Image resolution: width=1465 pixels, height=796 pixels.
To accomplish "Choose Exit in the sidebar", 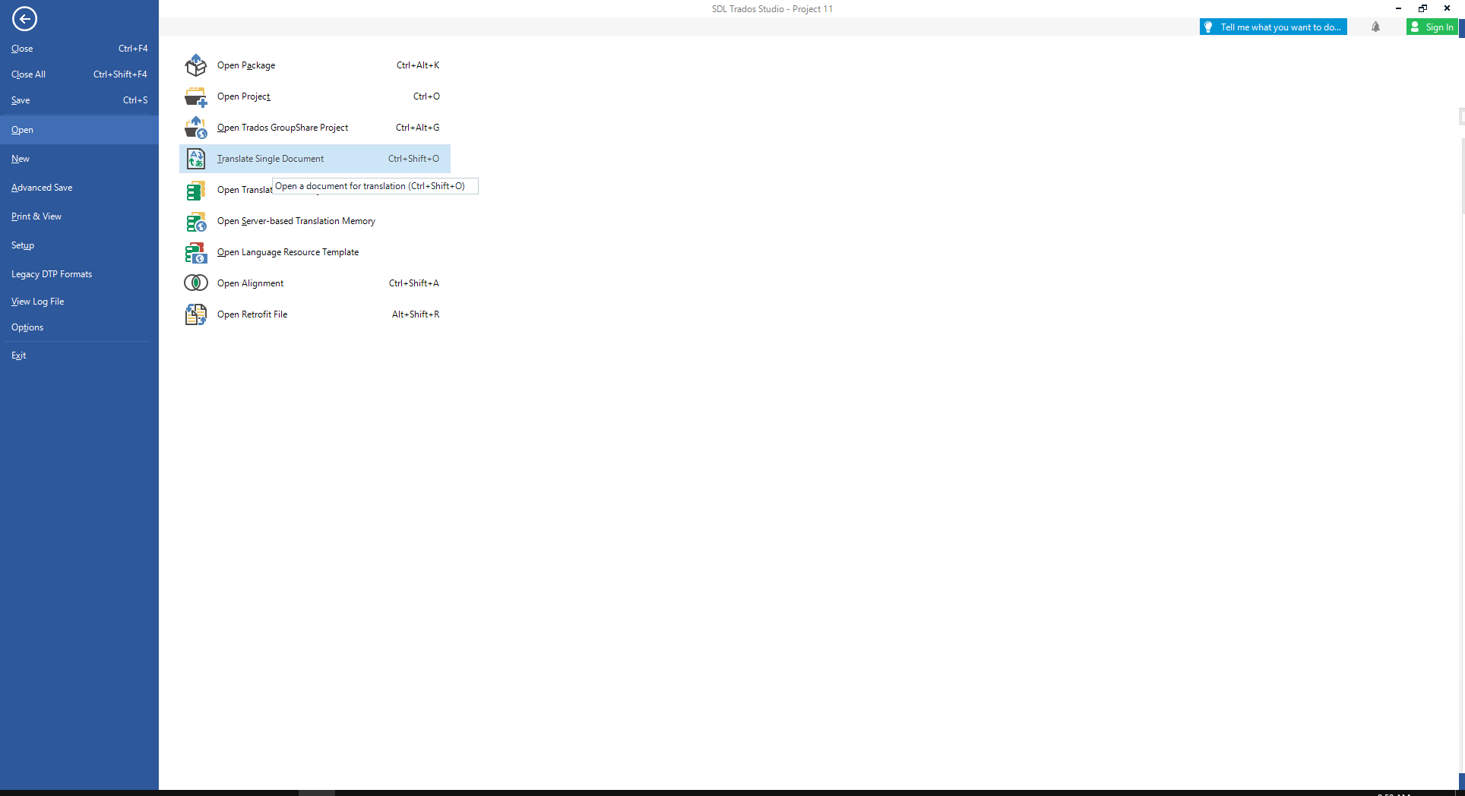I will coord(79,355).
